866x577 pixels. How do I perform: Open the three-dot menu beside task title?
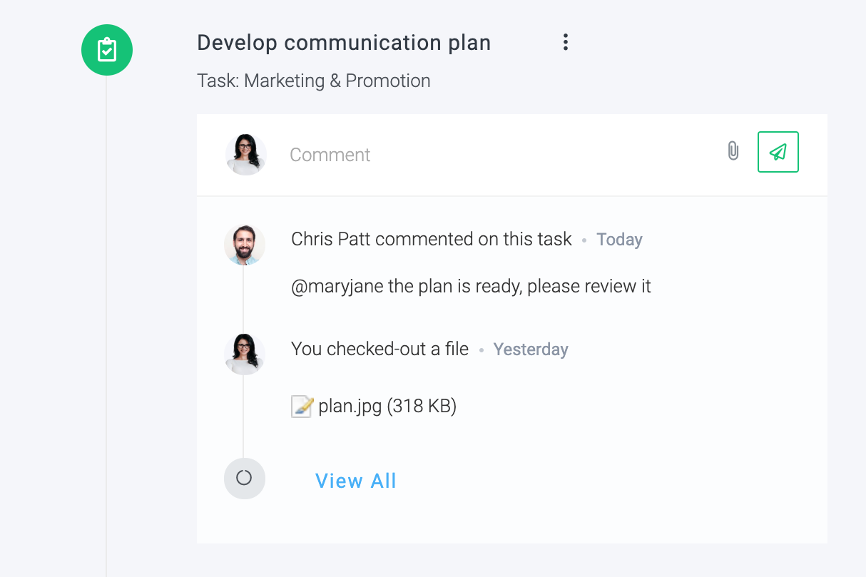(565, 42)
